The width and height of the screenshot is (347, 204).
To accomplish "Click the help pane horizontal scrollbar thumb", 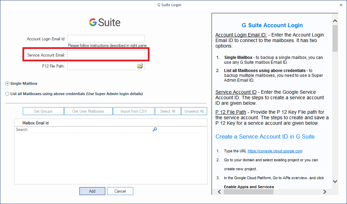I will [x=249, y=192].
